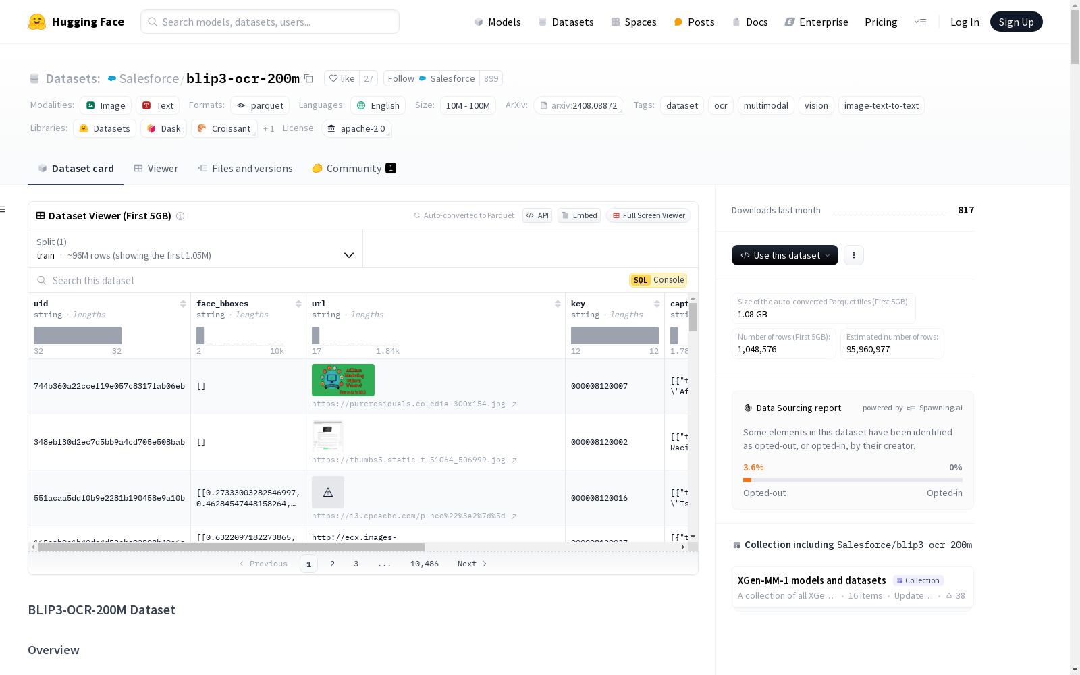Open the API button in viewer header
Screen dimensions: 1080x675
coord(537,215)
